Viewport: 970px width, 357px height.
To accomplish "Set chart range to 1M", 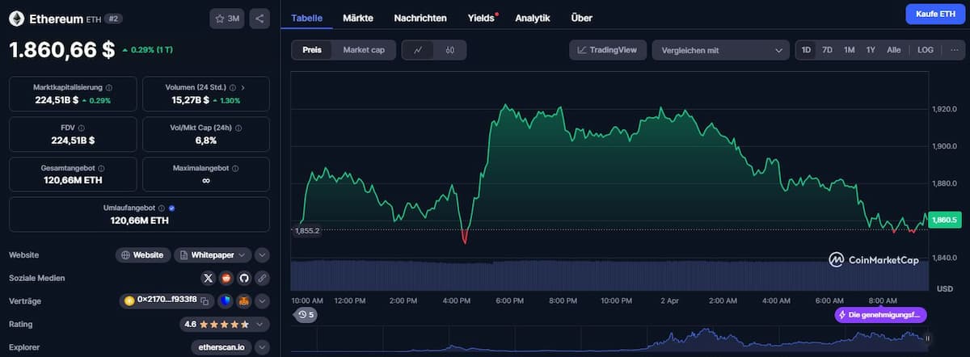I will coord(849,50).
